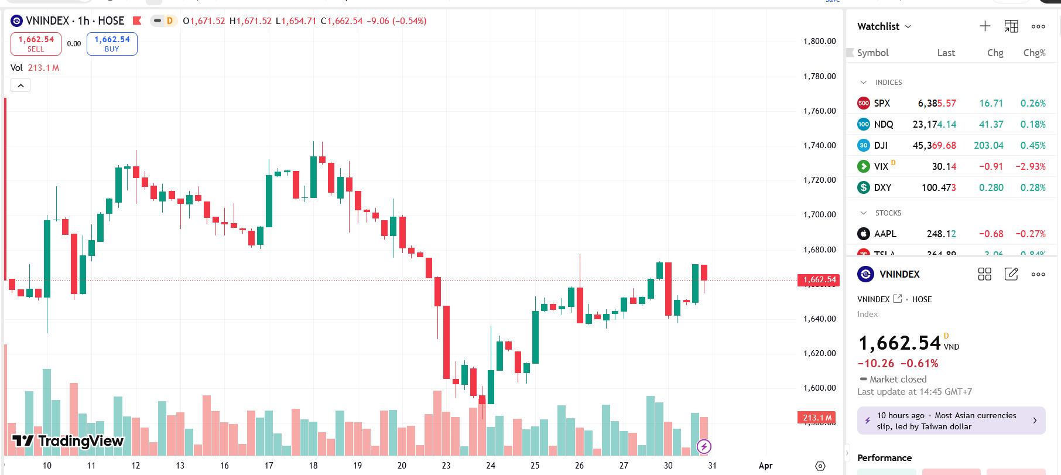Collapse the INDICES watchlist section
Screen dimensions: 1061x475
pos(863,83)
